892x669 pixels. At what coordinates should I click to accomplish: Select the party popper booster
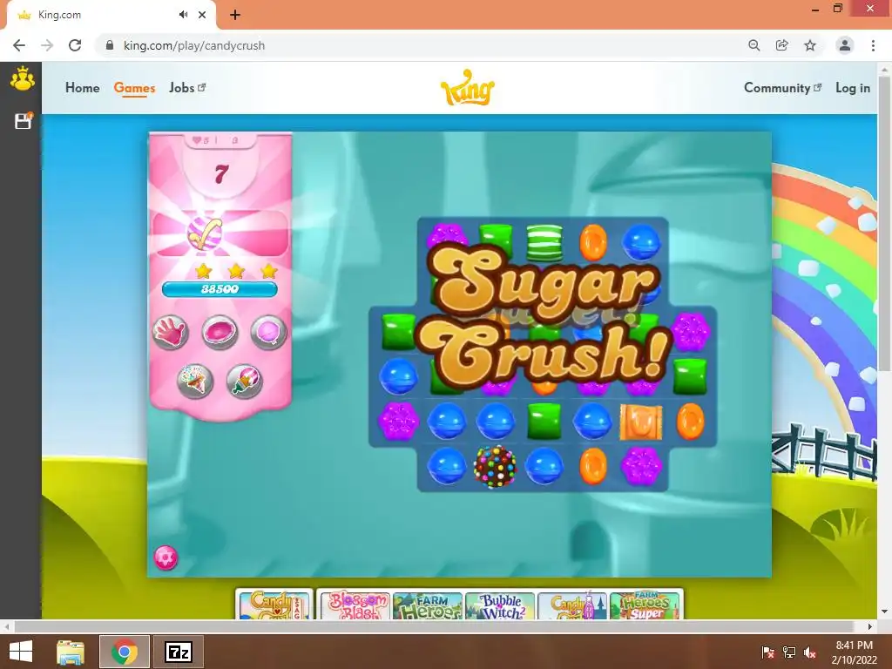(244, 381)
